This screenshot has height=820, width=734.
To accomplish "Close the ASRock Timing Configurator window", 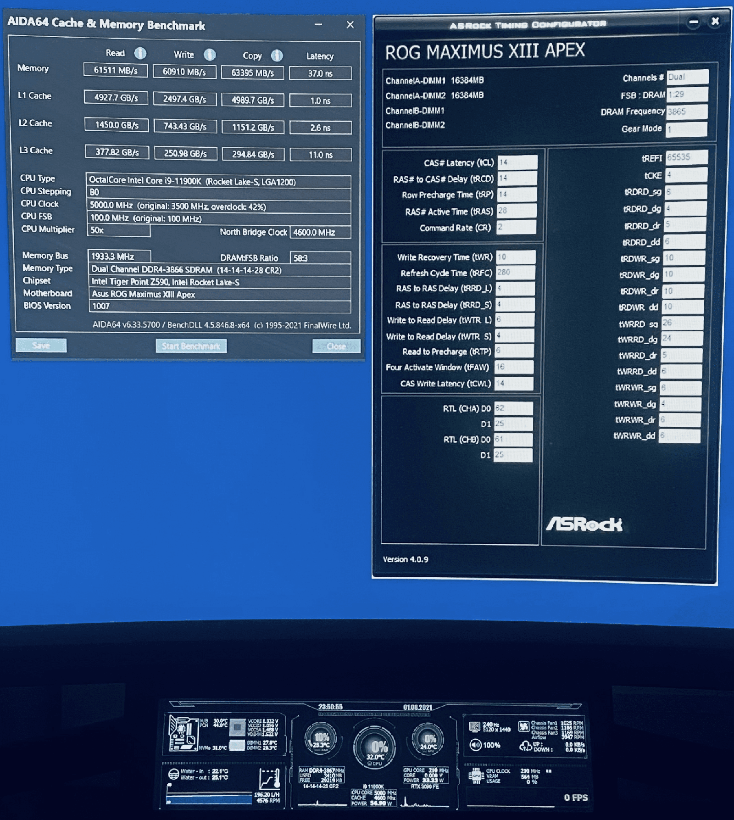I will [x=715, y=21].
